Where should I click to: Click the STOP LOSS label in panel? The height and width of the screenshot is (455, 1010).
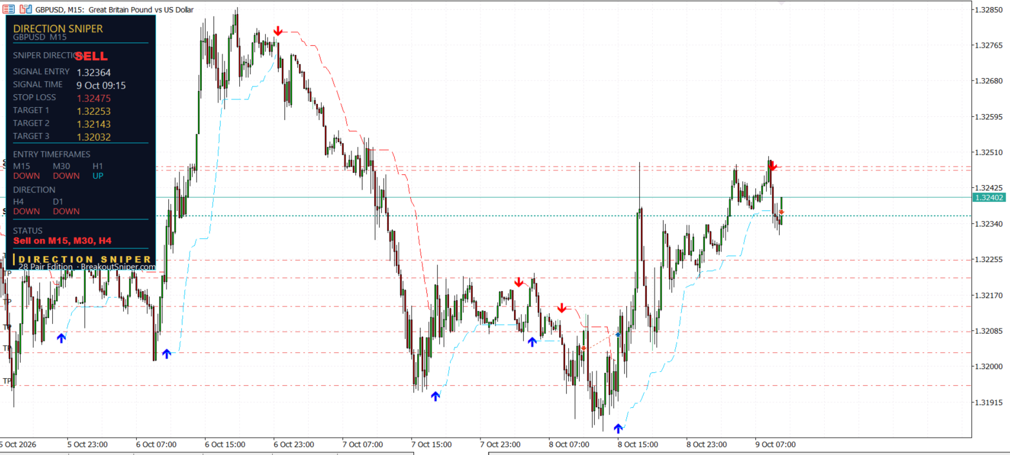pyautogui.click(x=35, y=97)
